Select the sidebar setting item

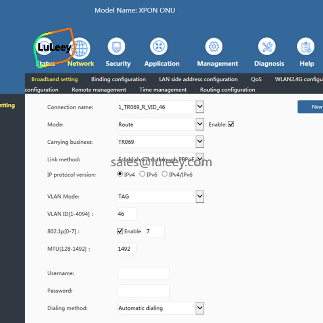tap(7, 105)
